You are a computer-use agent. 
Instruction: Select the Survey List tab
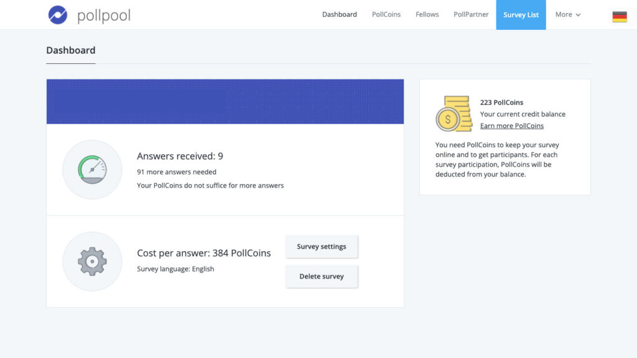pos(521,15)
